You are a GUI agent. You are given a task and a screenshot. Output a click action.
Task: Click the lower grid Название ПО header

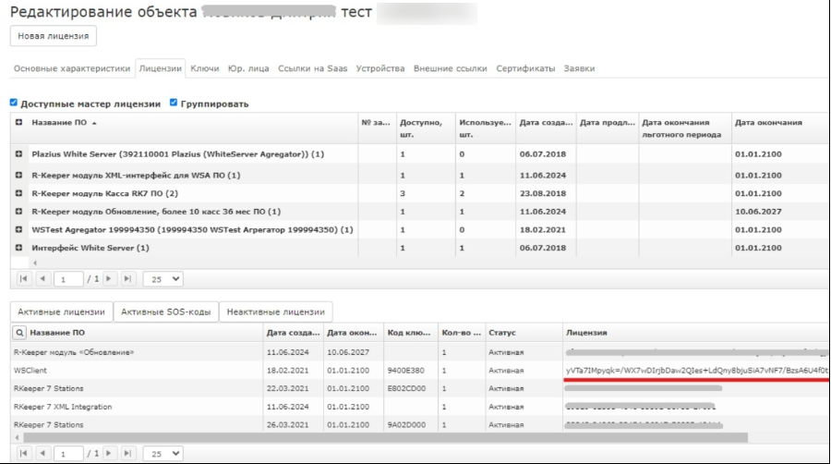pyautogui.click(x=57, y=333)
